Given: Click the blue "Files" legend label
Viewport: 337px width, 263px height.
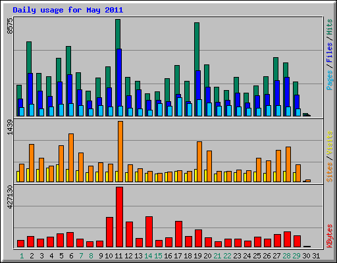Looking at the screenshot, I should 330,53.
